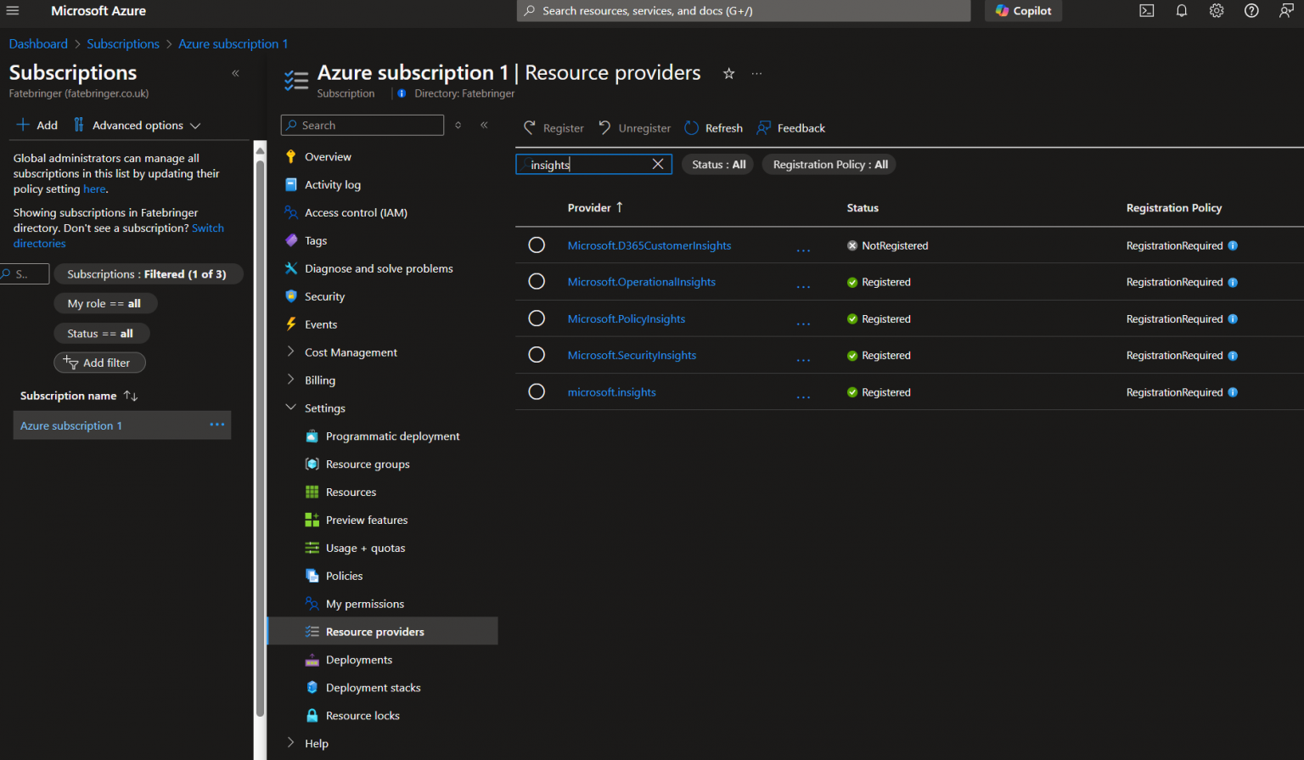Open the Switch directories link

coord(208,228)
